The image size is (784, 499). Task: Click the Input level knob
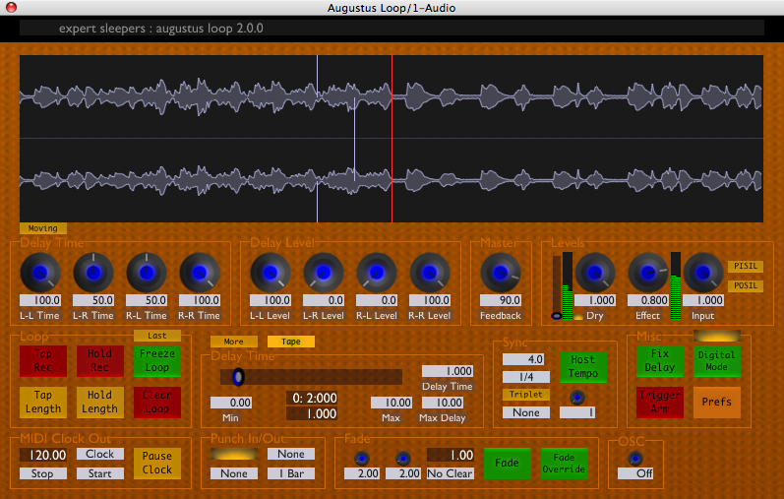[x=702, y=273]
